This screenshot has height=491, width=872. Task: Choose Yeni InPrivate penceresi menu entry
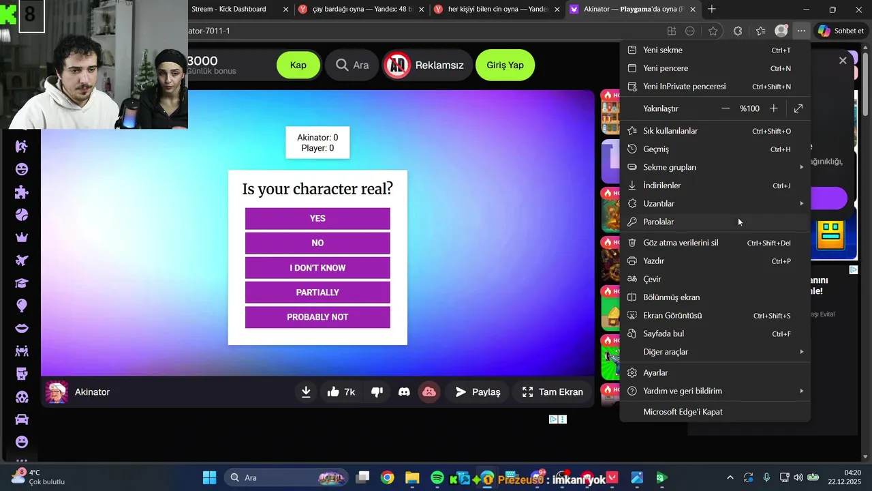[x=715, y=87]
